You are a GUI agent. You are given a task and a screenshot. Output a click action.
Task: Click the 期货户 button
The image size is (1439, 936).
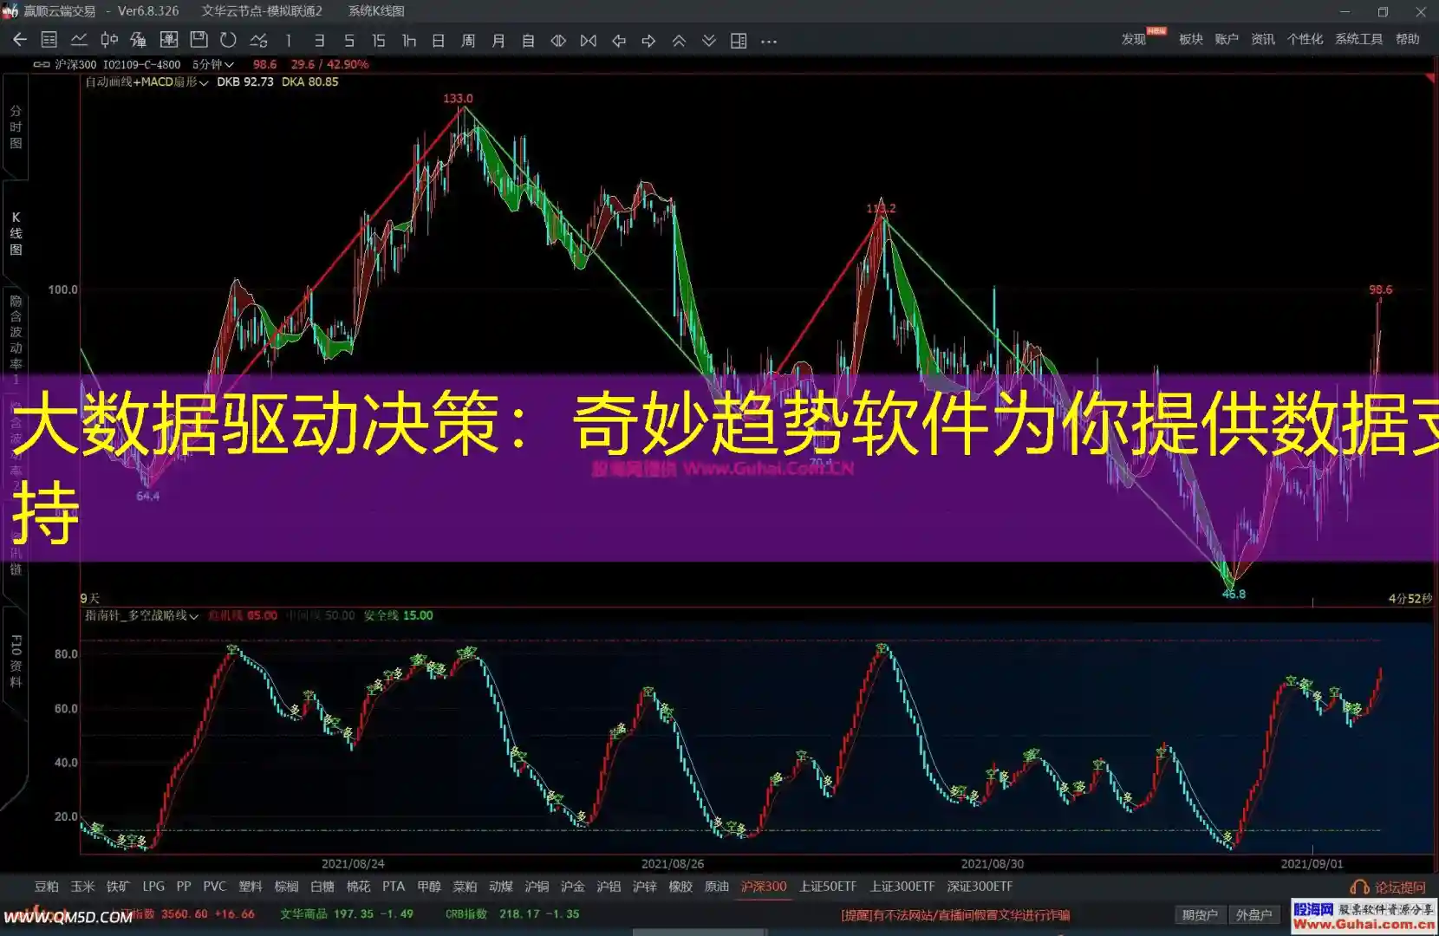1200,915
